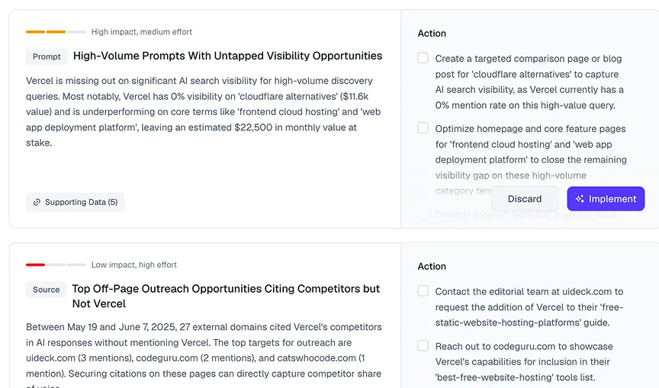Check the uideck.com editorial team action
This screenshot has height=388, width=659.
tap(423, 291)
